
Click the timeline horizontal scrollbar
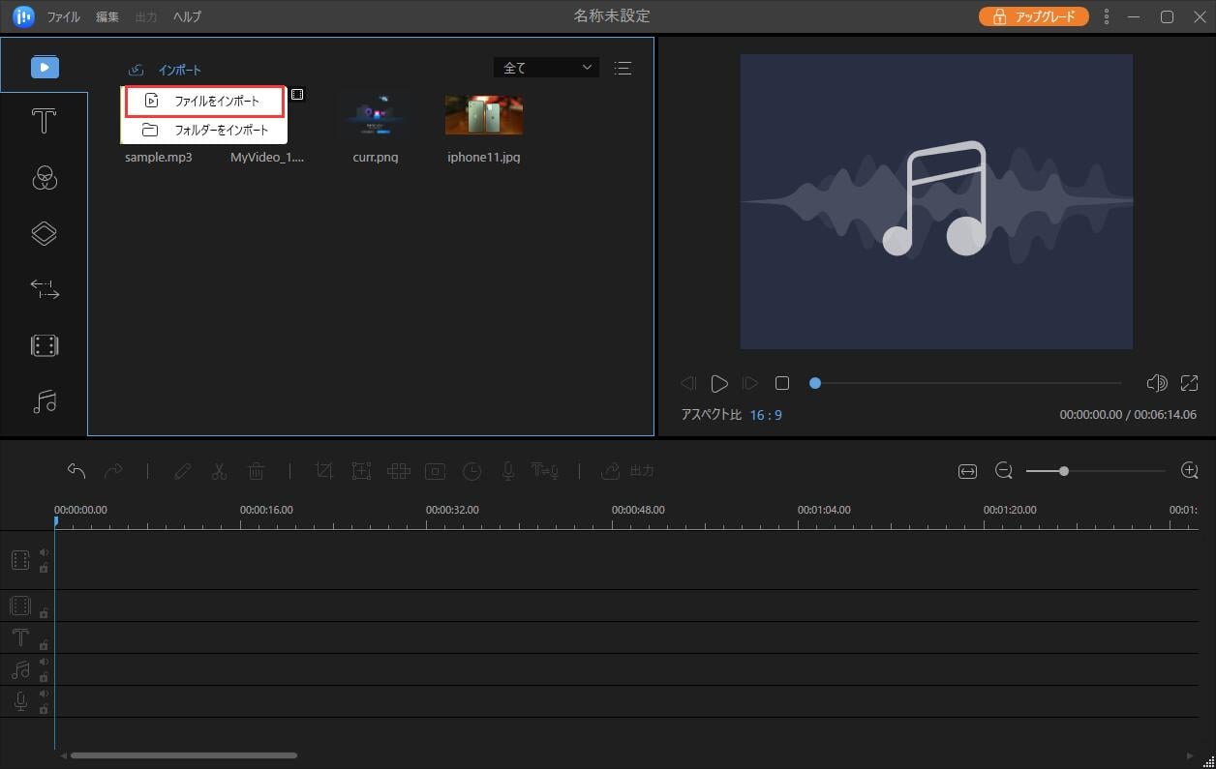coord(184,755)
